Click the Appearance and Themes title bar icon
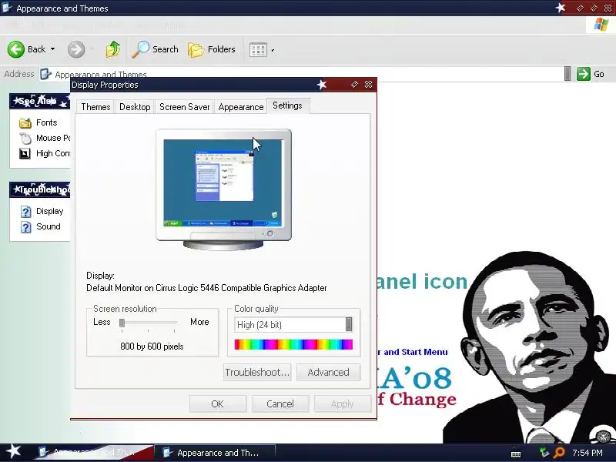Screen dimensions: 616x462 7,8
